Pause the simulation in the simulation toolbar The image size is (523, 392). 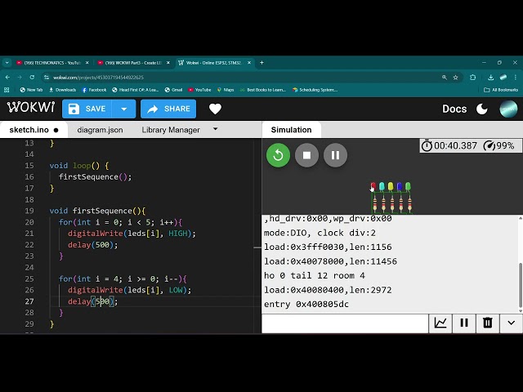click(335, 155)
